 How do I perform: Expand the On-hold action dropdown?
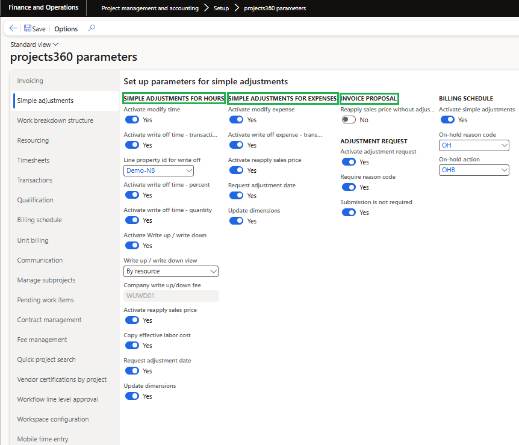[504, 170]
